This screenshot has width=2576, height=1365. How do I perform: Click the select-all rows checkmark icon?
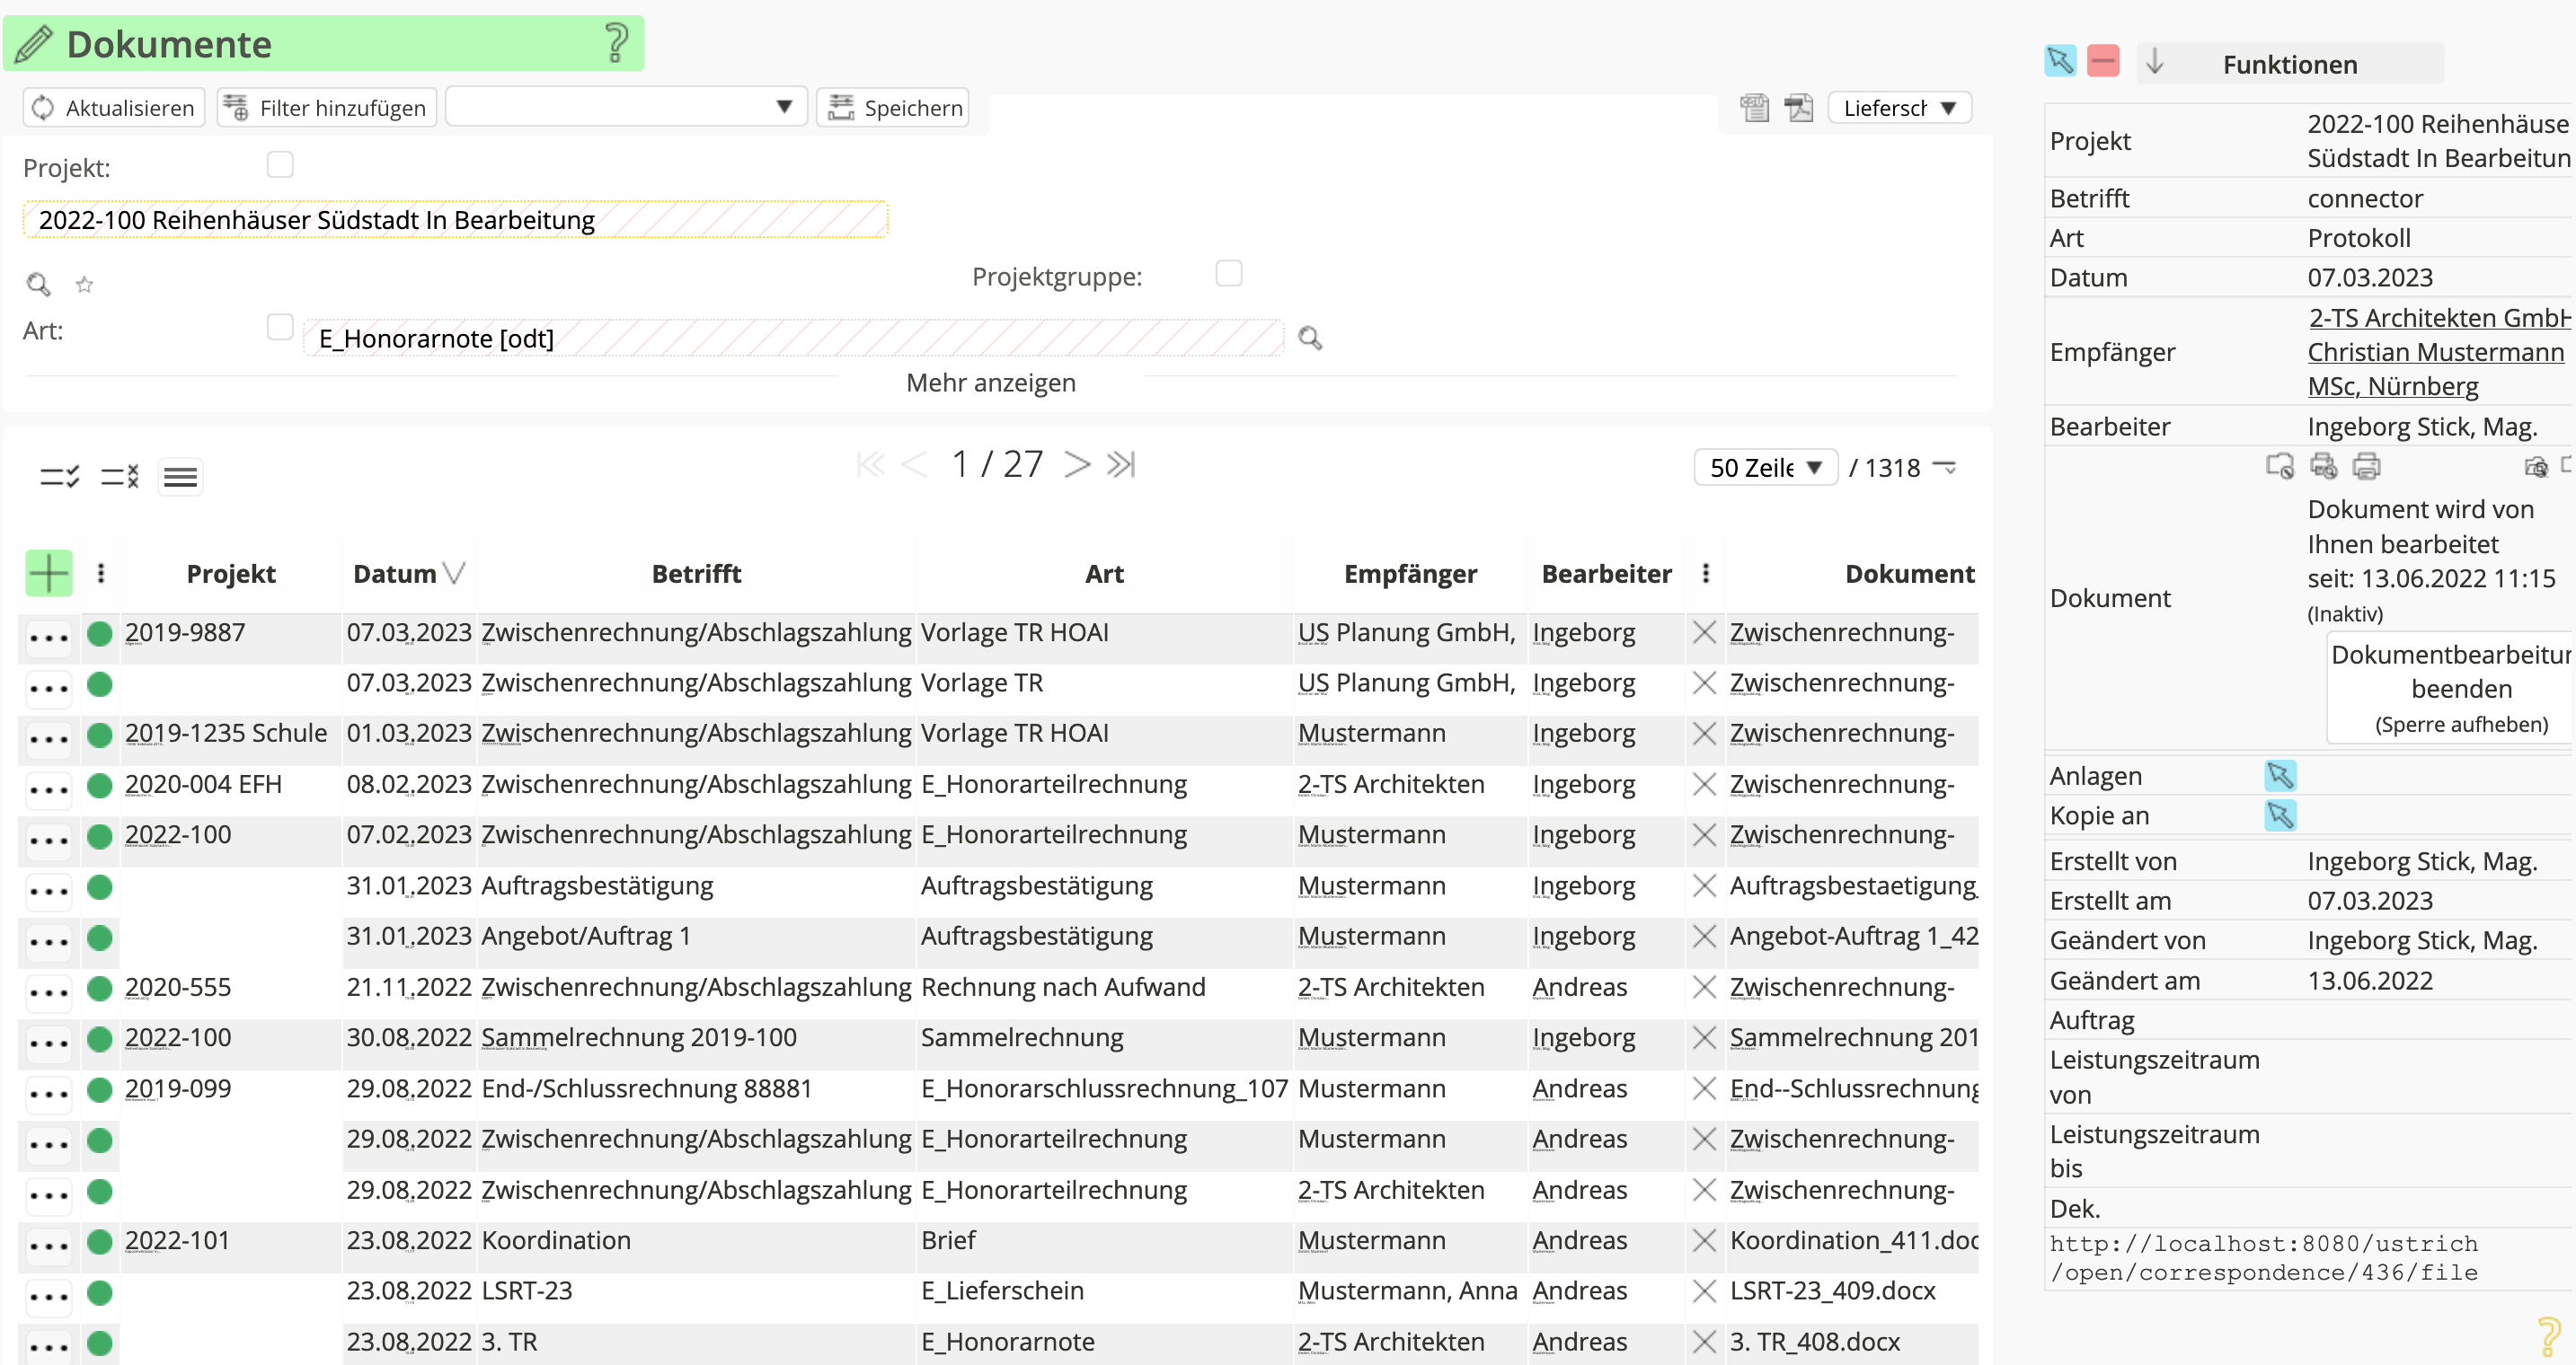(x=59, y=477)
